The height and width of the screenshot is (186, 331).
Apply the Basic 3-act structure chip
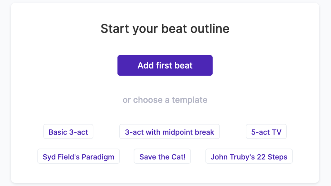[68, 131]
